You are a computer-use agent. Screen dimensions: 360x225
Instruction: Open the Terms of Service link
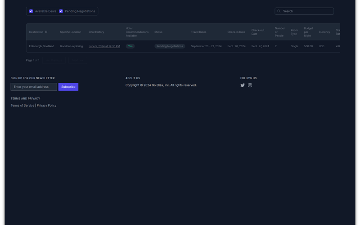click(22, 106)
